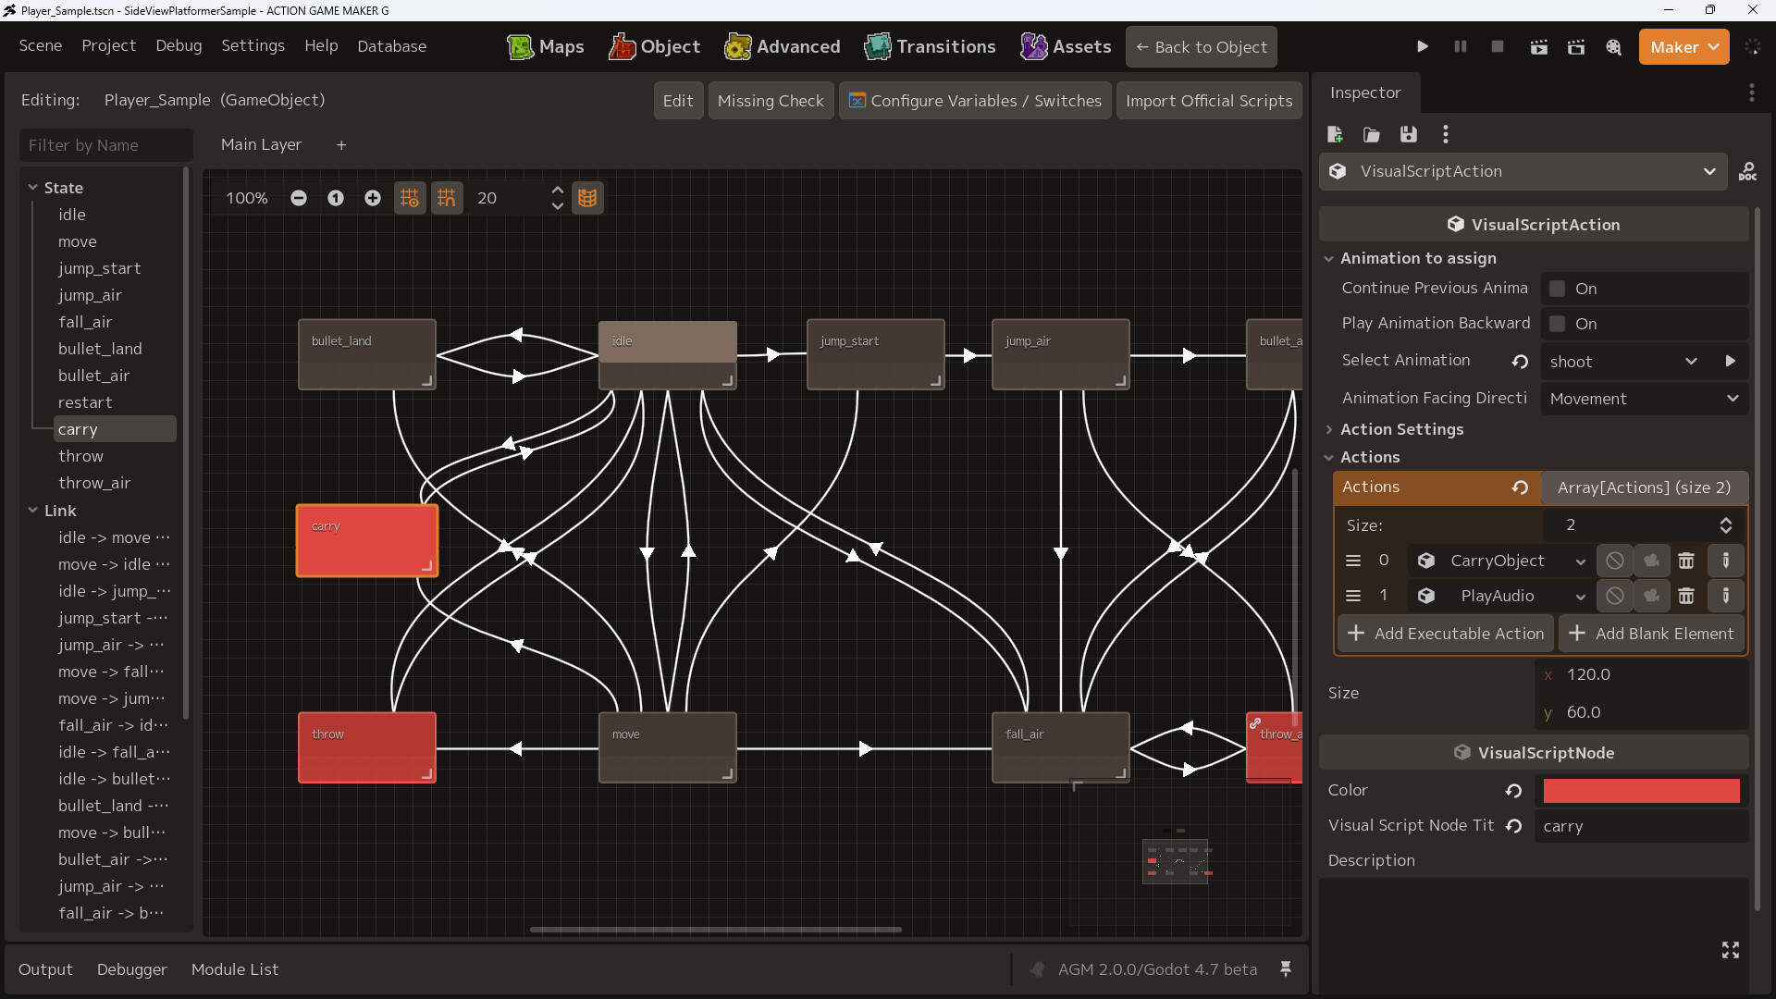
Task: Open the Maps editor
Action: 546,46
